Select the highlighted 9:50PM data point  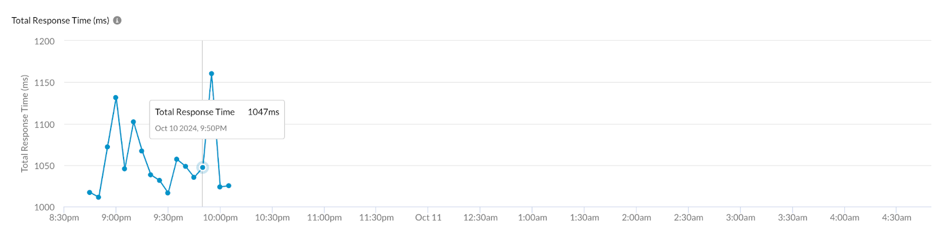[203, 167]
